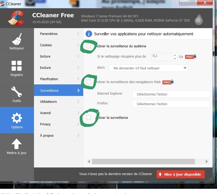Click 'Mise à jour disponible' button
Image resolution: width=217 pixels, height=194 pixels.
pos(180,174)
